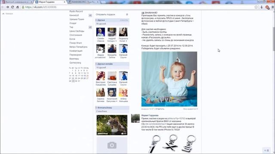Switch to the RANDOM.ORG tab

tap(83, 2)
